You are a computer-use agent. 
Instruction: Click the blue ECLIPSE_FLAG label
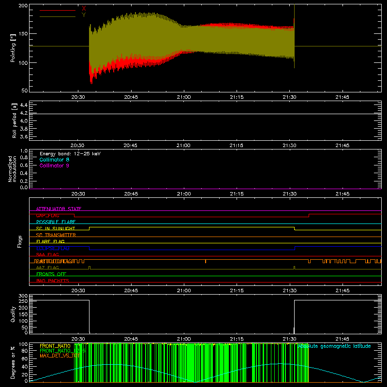53,248
